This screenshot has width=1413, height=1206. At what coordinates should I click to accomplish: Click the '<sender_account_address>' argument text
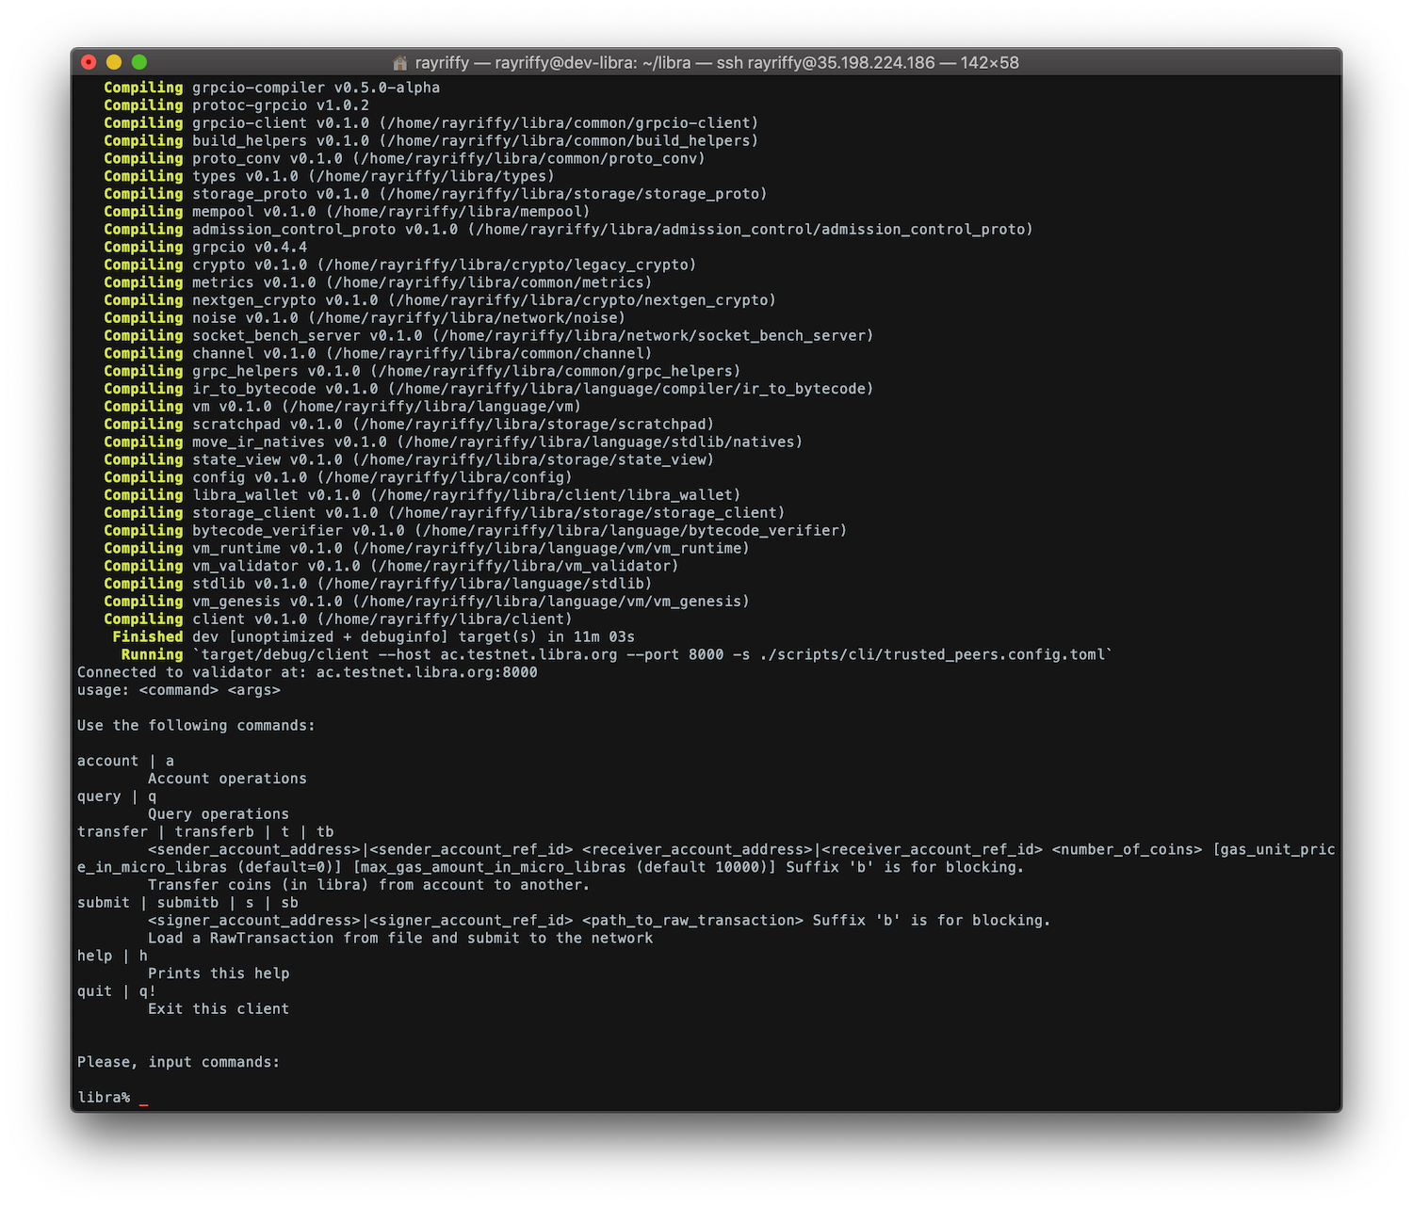click(x=254, y=850)
